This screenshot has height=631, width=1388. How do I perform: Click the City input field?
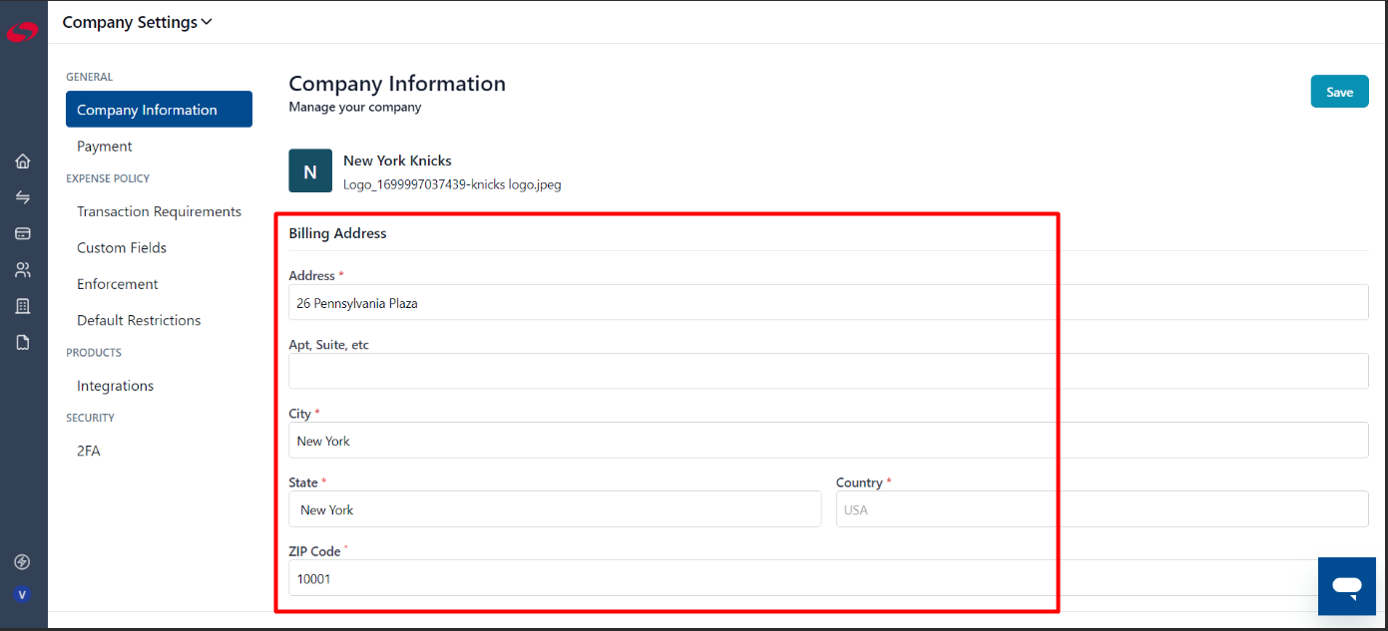pyautogui.click(x=828, y=441)
